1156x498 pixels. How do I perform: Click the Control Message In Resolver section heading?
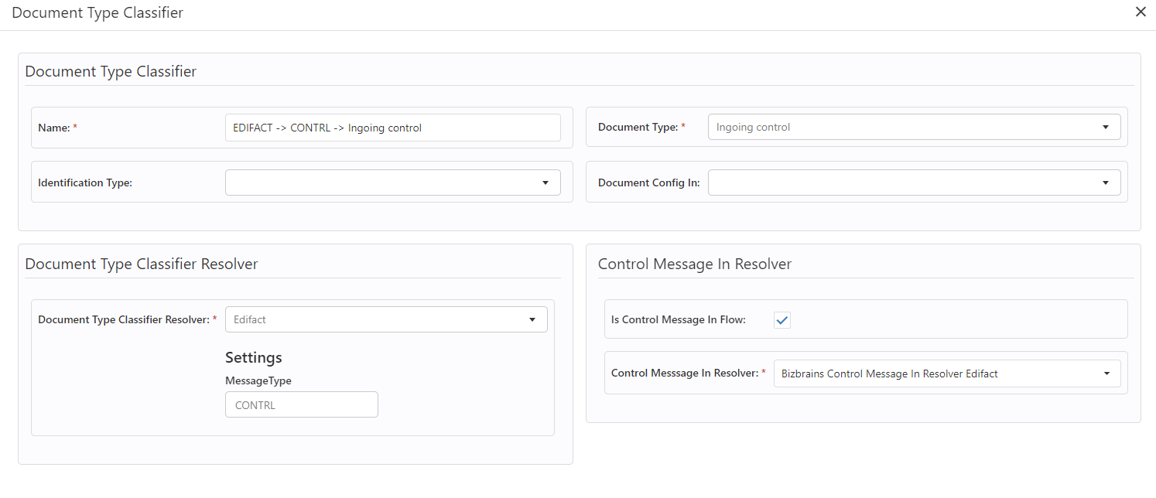(694, 264)
